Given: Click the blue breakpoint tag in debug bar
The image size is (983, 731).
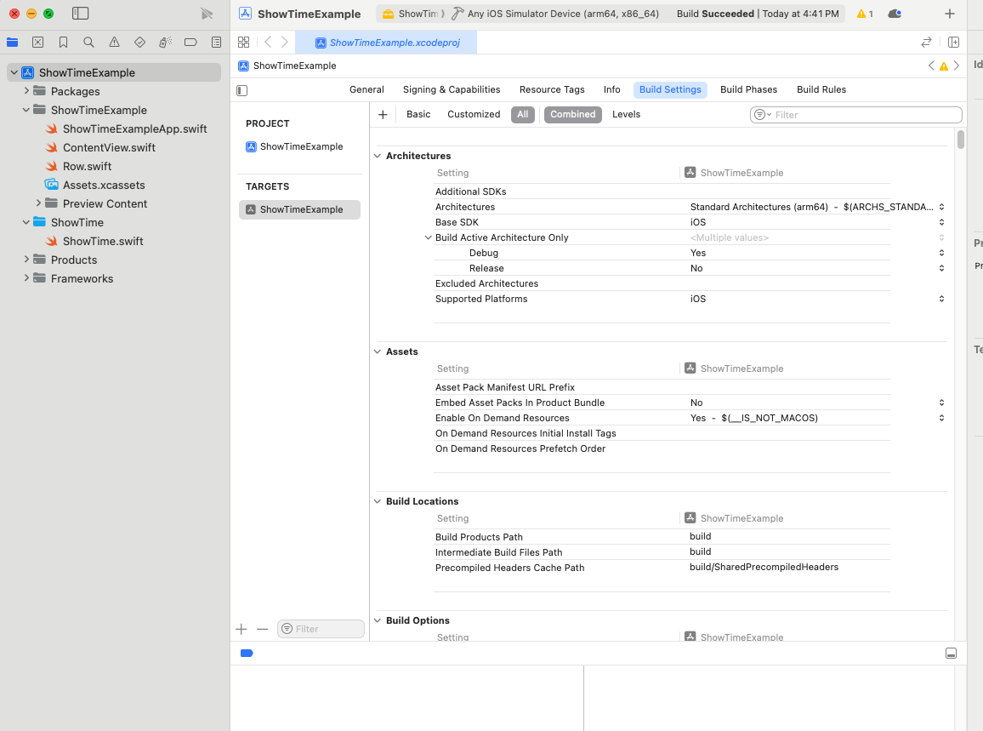Looking at the screenshot, I should pyautogui.click(x=247, y=654).
